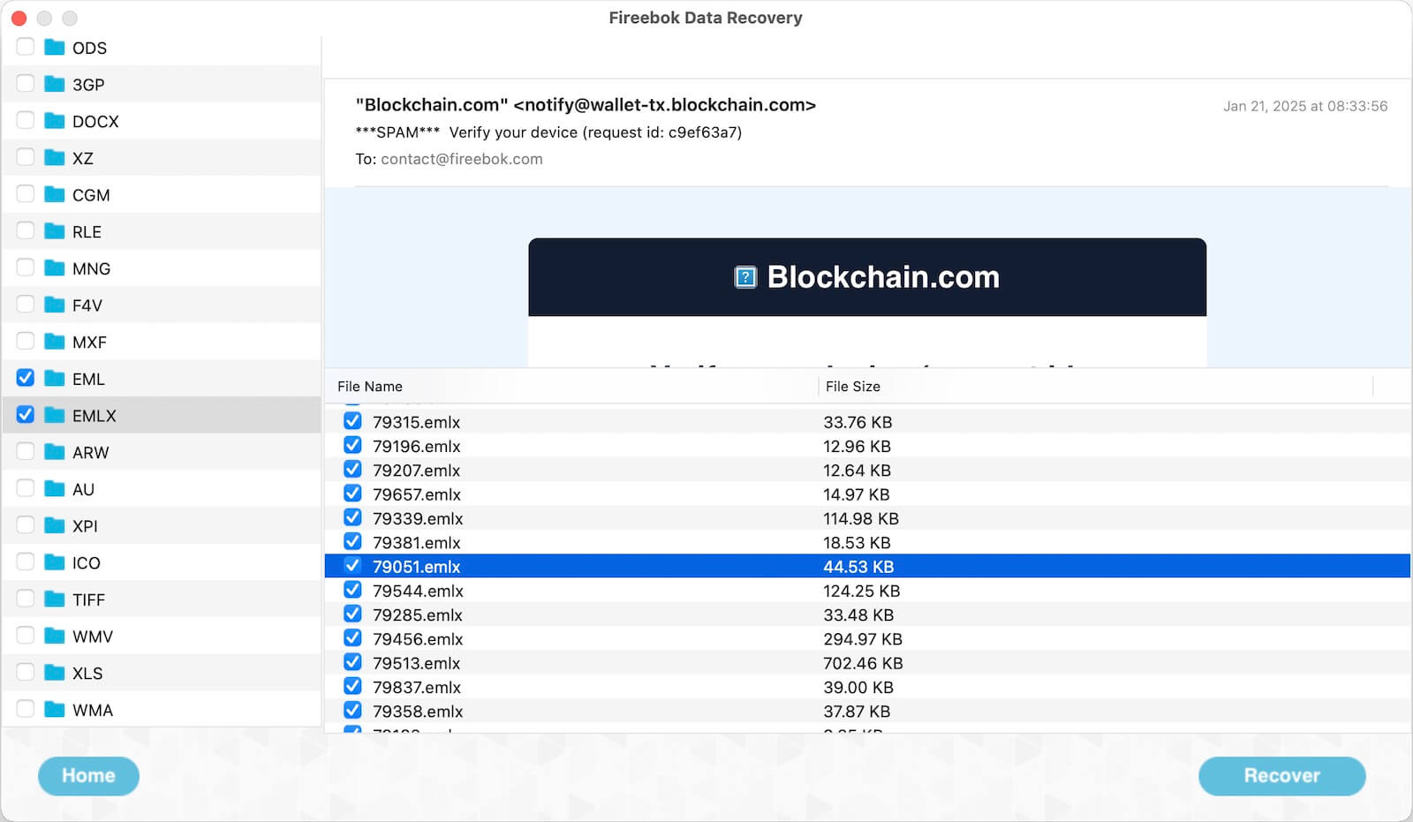
Task: Click the email date Jan 21, 2025
Action: pos(1305,106)
